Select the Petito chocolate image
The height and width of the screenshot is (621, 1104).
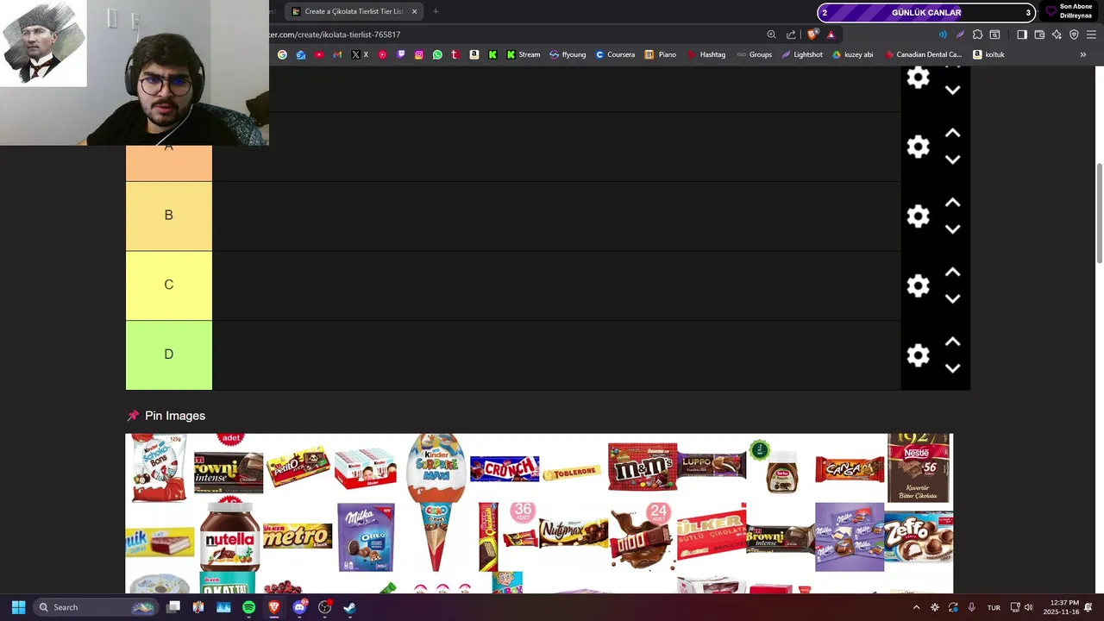click(x=298, y=467)
